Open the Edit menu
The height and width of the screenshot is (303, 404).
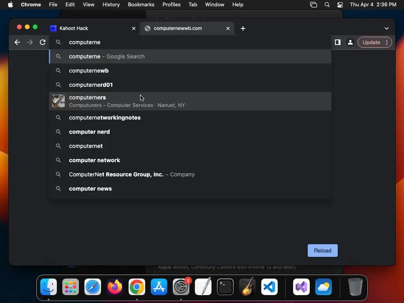pos(70,5)
